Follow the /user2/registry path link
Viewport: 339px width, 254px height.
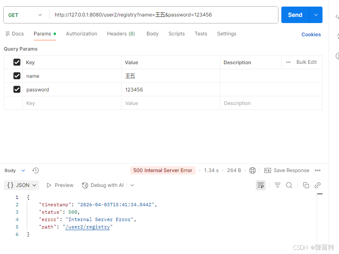coord(88,227)
